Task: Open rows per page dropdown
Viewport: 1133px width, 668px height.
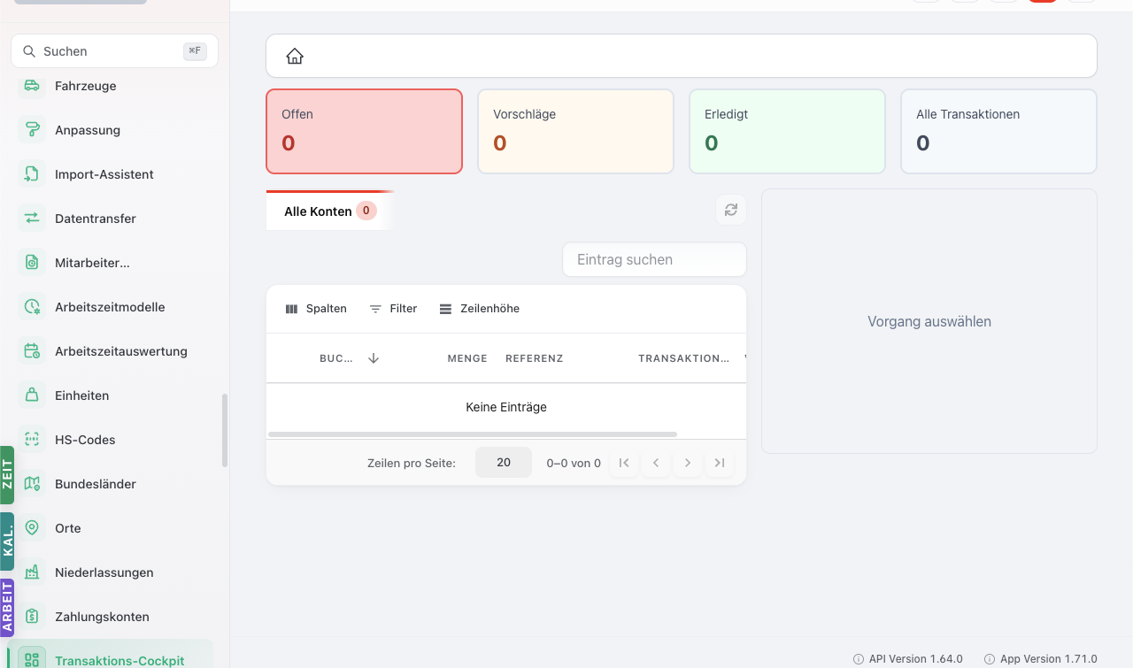Action: pyautogui.click(x=504, y=463)
